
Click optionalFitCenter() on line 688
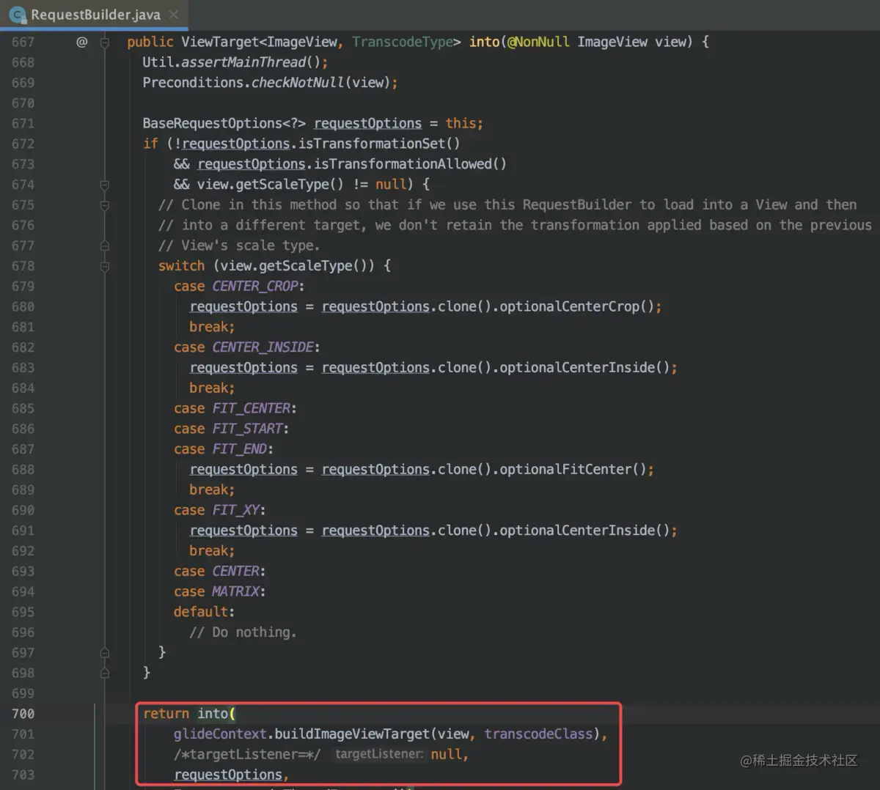tap(573, 470)
